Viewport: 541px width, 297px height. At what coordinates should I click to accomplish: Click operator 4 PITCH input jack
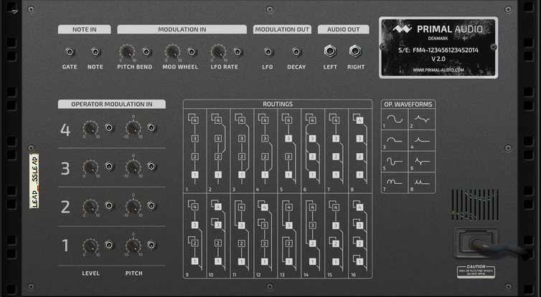click(151, 128)
